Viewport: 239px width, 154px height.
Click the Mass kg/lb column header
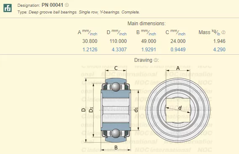[210, 32]
